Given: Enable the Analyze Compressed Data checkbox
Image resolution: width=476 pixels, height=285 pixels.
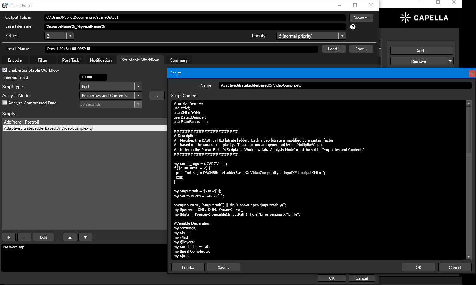Looking at the screenshot, I should tap(5, 103).
